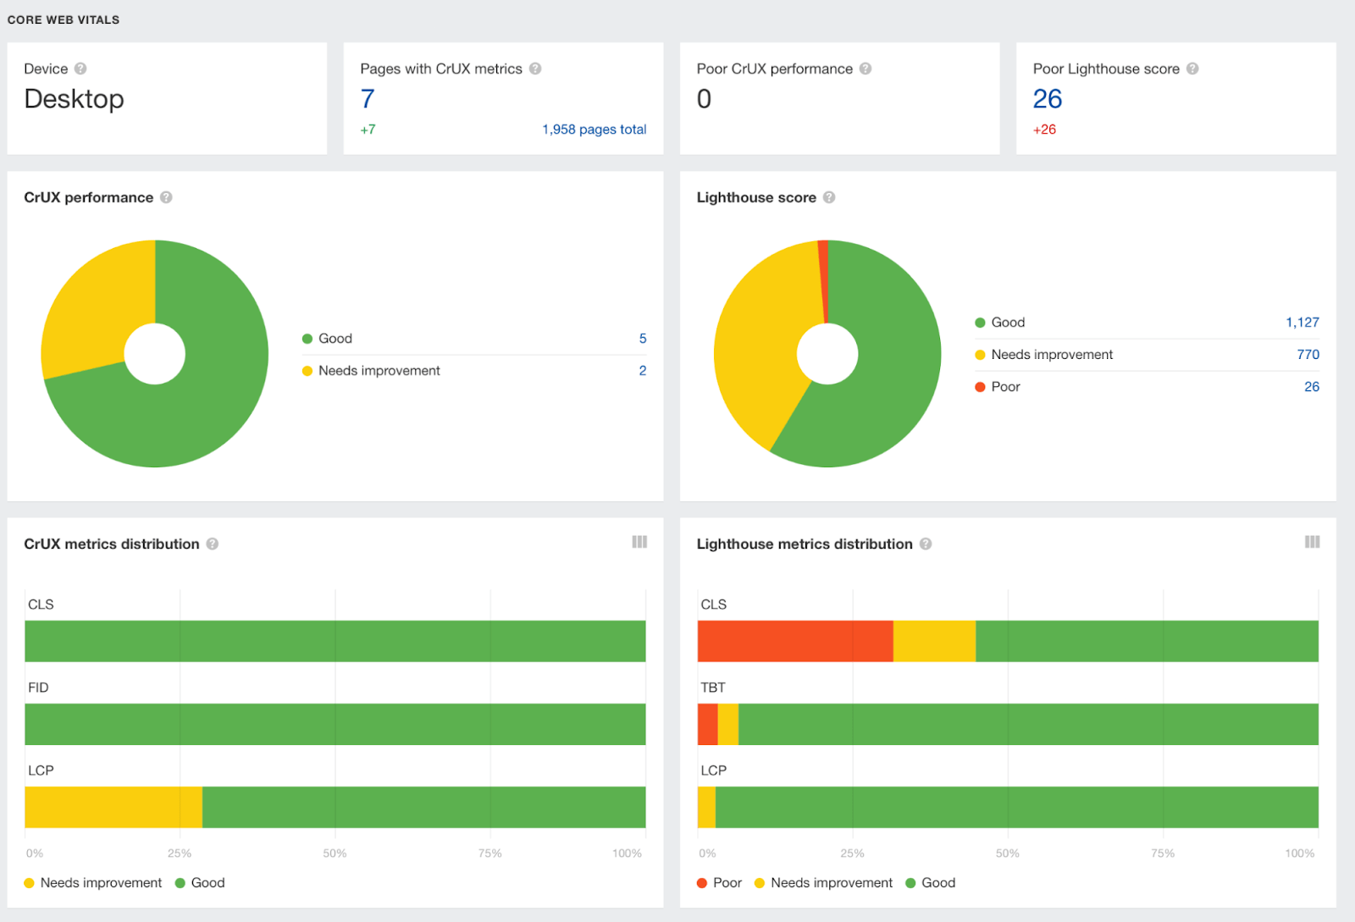Screen dimensions: 1355x922
Task: Toggle the Poor legend under Lighthouse metrics distribution
Action: click(720, 882)
